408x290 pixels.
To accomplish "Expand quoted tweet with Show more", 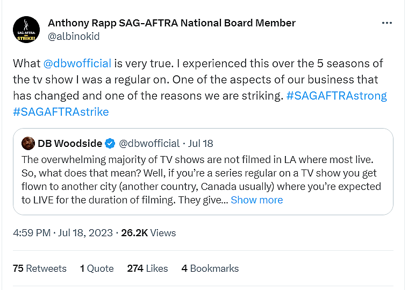I will point(256,200).
